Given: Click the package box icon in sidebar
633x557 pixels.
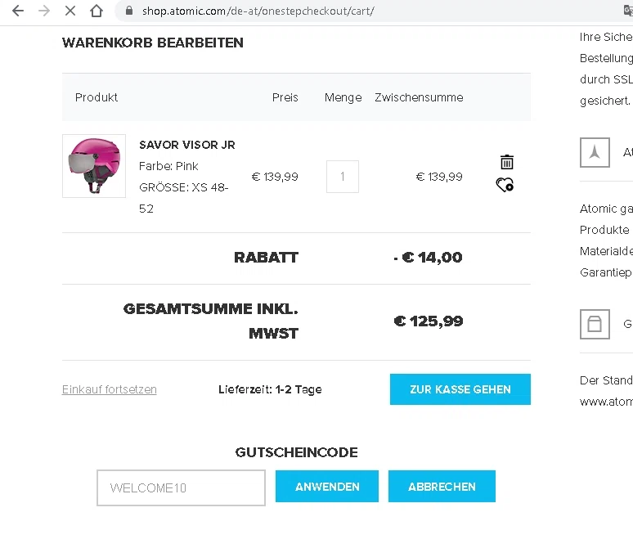Looking at the screenshot, I should tap(595, 324).
